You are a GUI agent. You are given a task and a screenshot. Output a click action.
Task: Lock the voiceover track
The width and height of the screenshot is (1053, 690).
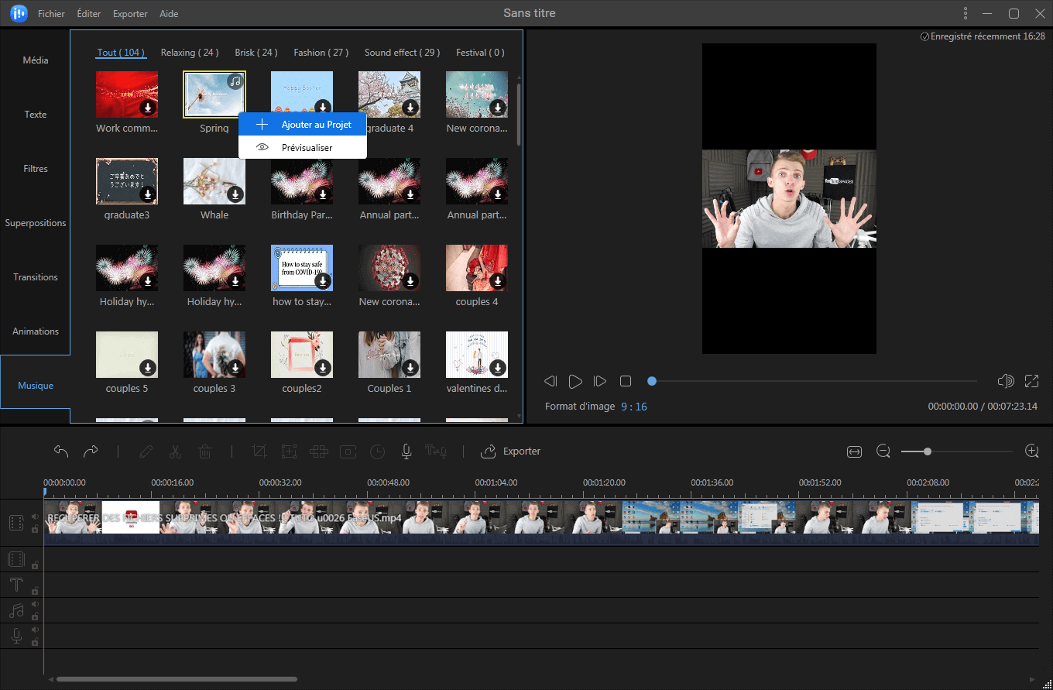pyautogui.click(x=35, y=643)
